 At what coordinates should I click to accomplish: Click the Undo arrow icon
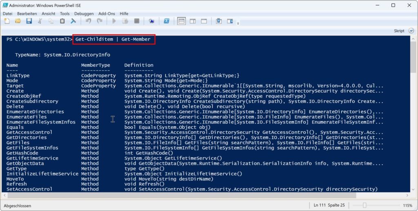pos(88,21)
